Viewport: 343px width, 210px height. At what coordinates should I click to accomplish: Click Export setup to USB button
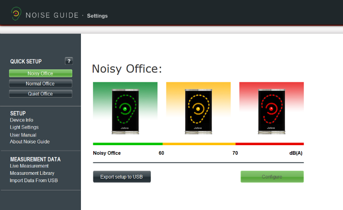(x=122, y=177)
